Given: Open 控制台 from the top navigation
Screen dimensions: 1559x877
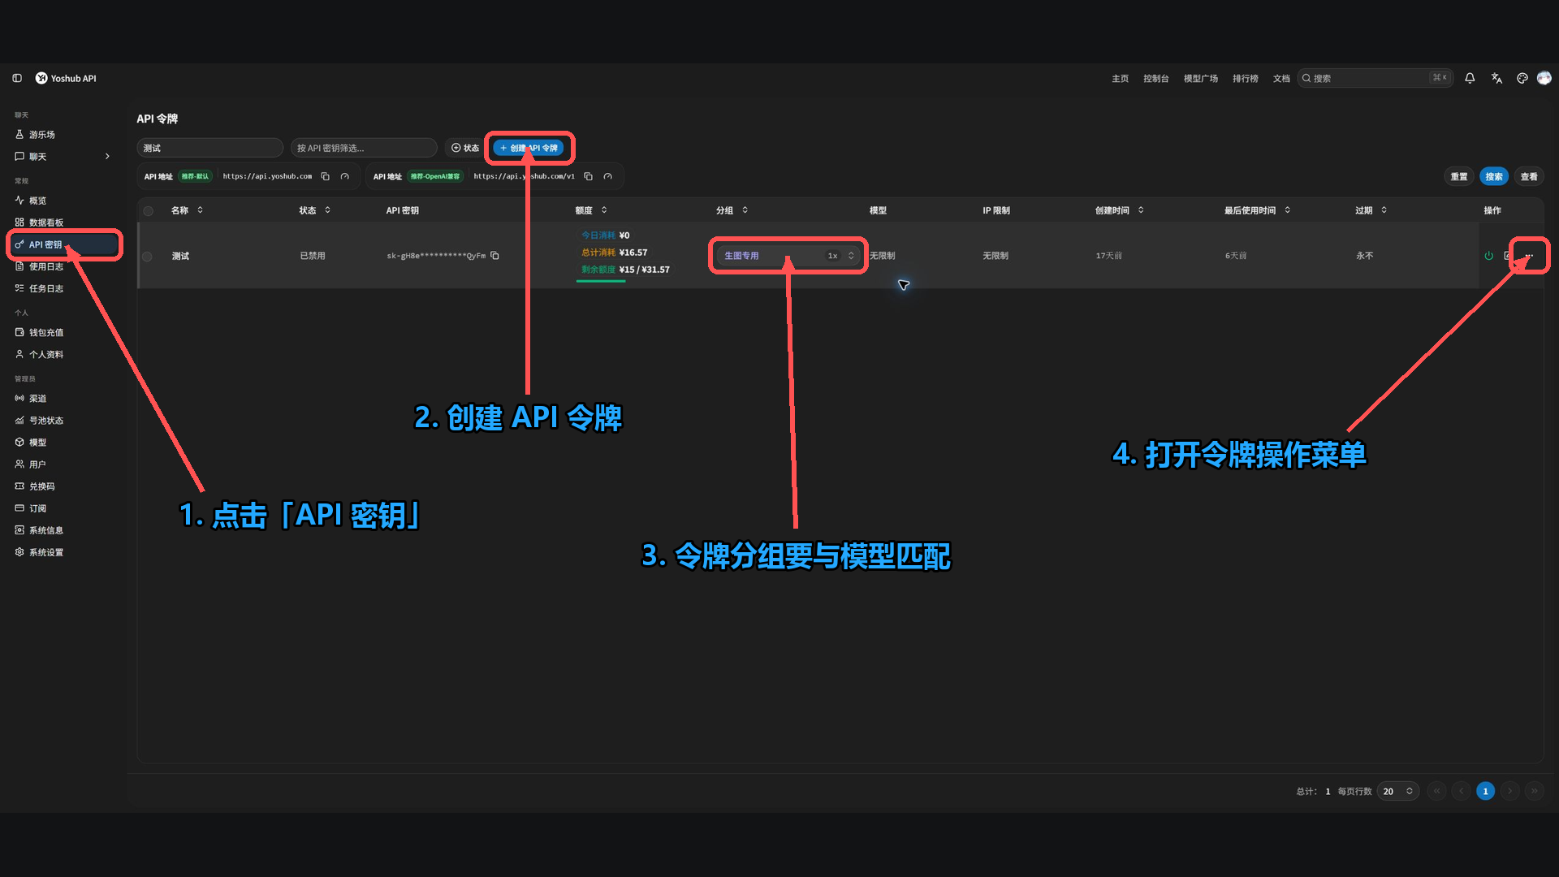Looking at the screenshot, I should coord(1155,79).
